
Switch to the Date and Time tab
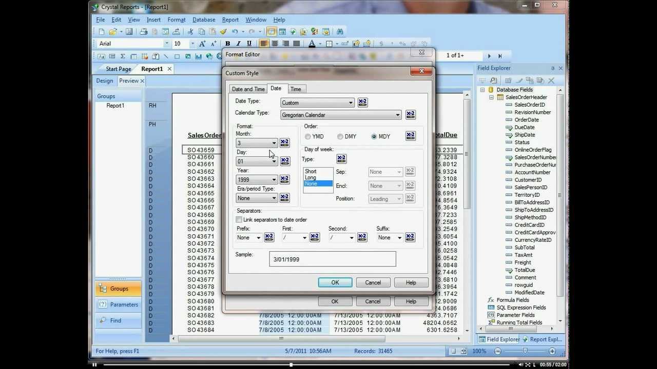pyautogui.click(x=248, y=89)
